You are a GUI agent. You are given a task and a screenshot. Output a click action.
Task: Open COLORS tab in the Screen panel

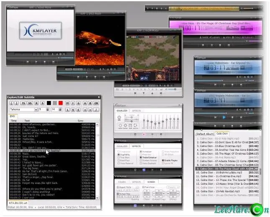[x=122, y=182]
